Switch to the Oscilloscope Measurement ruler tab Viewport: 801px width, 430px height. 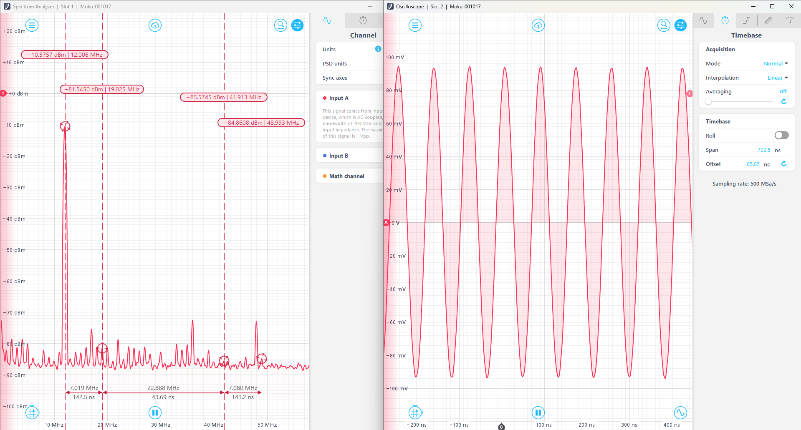coord(768,20)
